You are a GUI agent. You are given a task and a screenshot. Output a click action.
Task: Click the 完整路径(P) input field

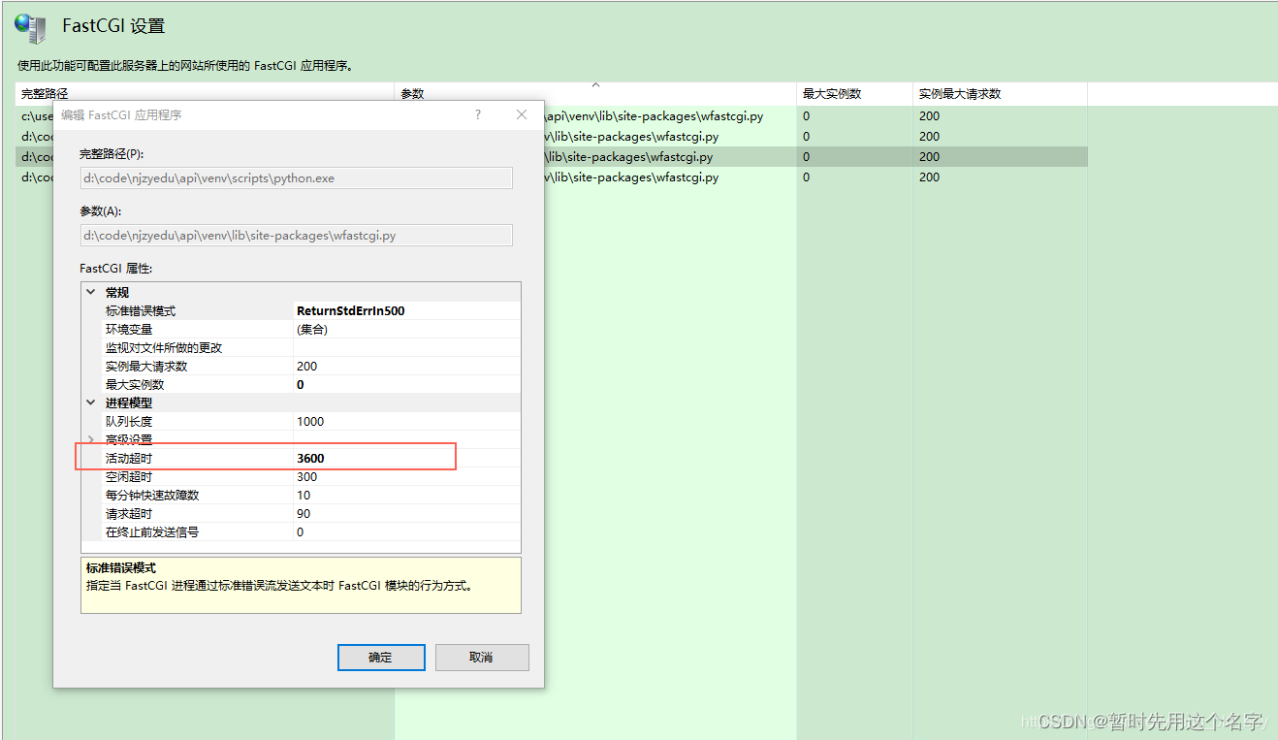tap(296, 177)
